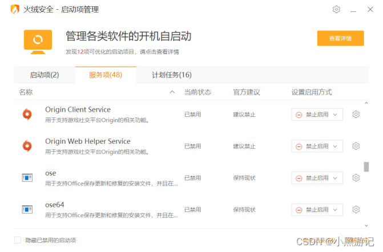Select the ose service name

[51, 173]
